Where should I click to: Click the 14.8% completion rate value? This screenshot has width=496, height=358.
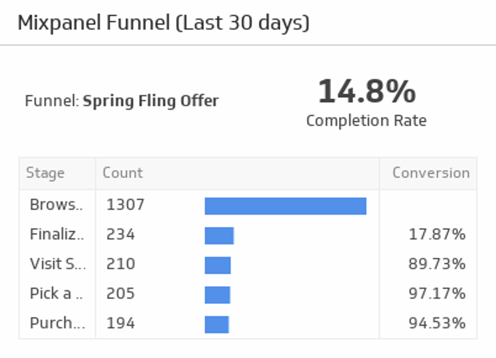pyautogui.click(x=366, y=91)
